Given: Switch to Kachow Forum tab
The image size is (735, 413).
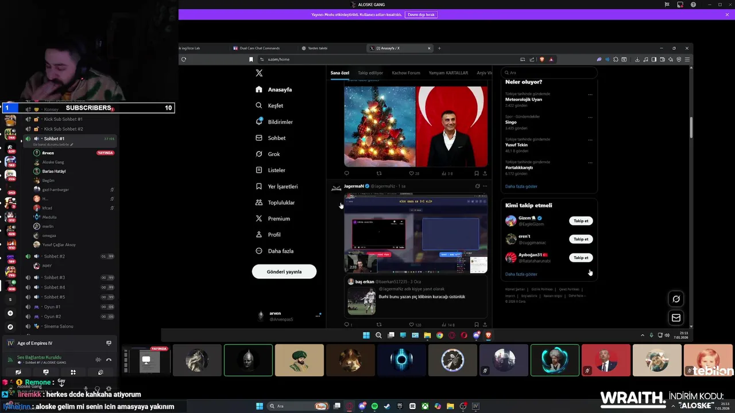Looking at the screenshot, I should (x=406, y=73).
